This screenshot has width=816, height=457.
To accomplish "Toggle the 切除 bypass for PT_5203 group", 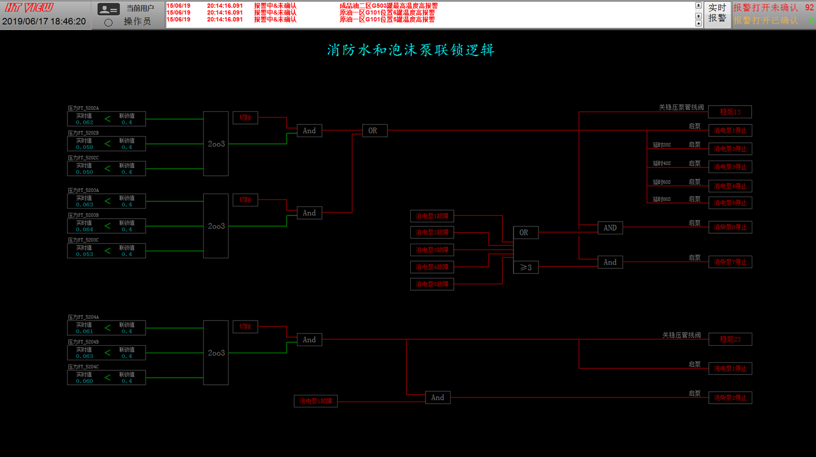I will tap(245, 200).
